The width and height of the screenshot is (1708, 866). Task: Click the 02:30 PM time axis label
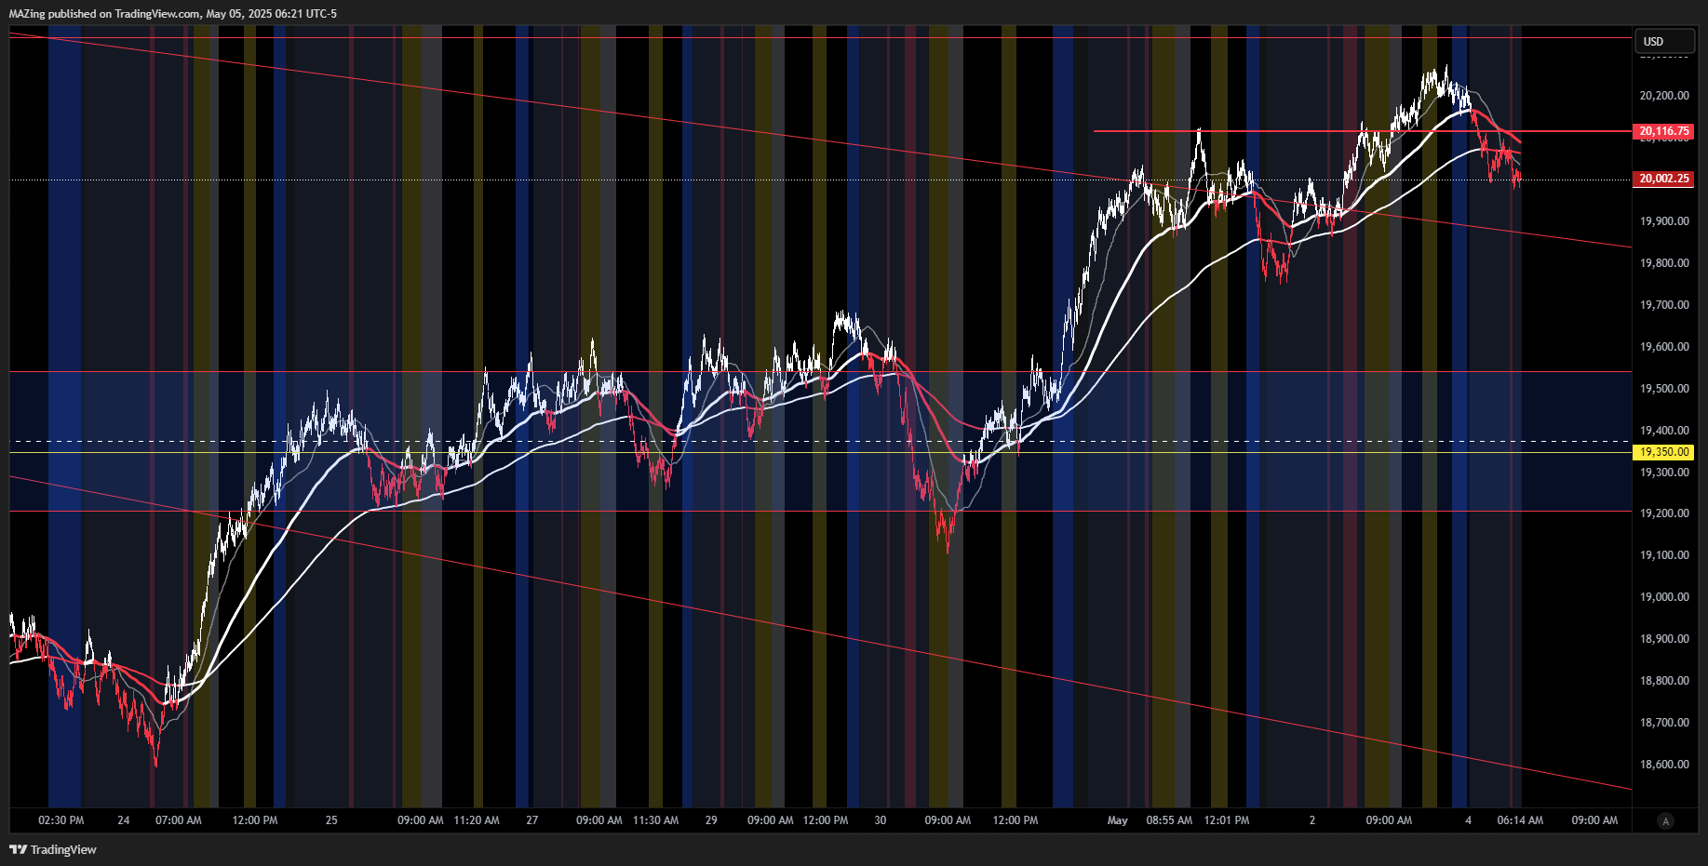click(61, 820)
